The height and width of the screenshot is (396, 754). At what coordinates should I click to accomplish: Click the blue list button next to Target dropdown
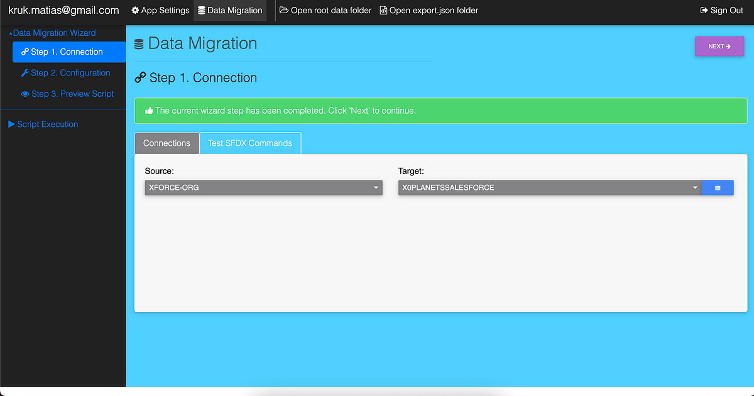click(718, 187)
